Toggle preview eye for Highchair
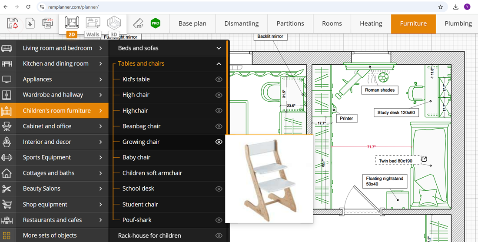This screenshot has width=478, height=242. pyautogui.click(x=219, y=111)
